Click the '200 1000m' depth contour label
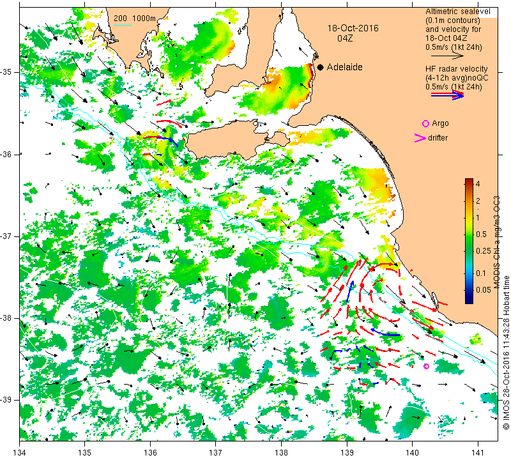511x460 pixels. point(135,19)
